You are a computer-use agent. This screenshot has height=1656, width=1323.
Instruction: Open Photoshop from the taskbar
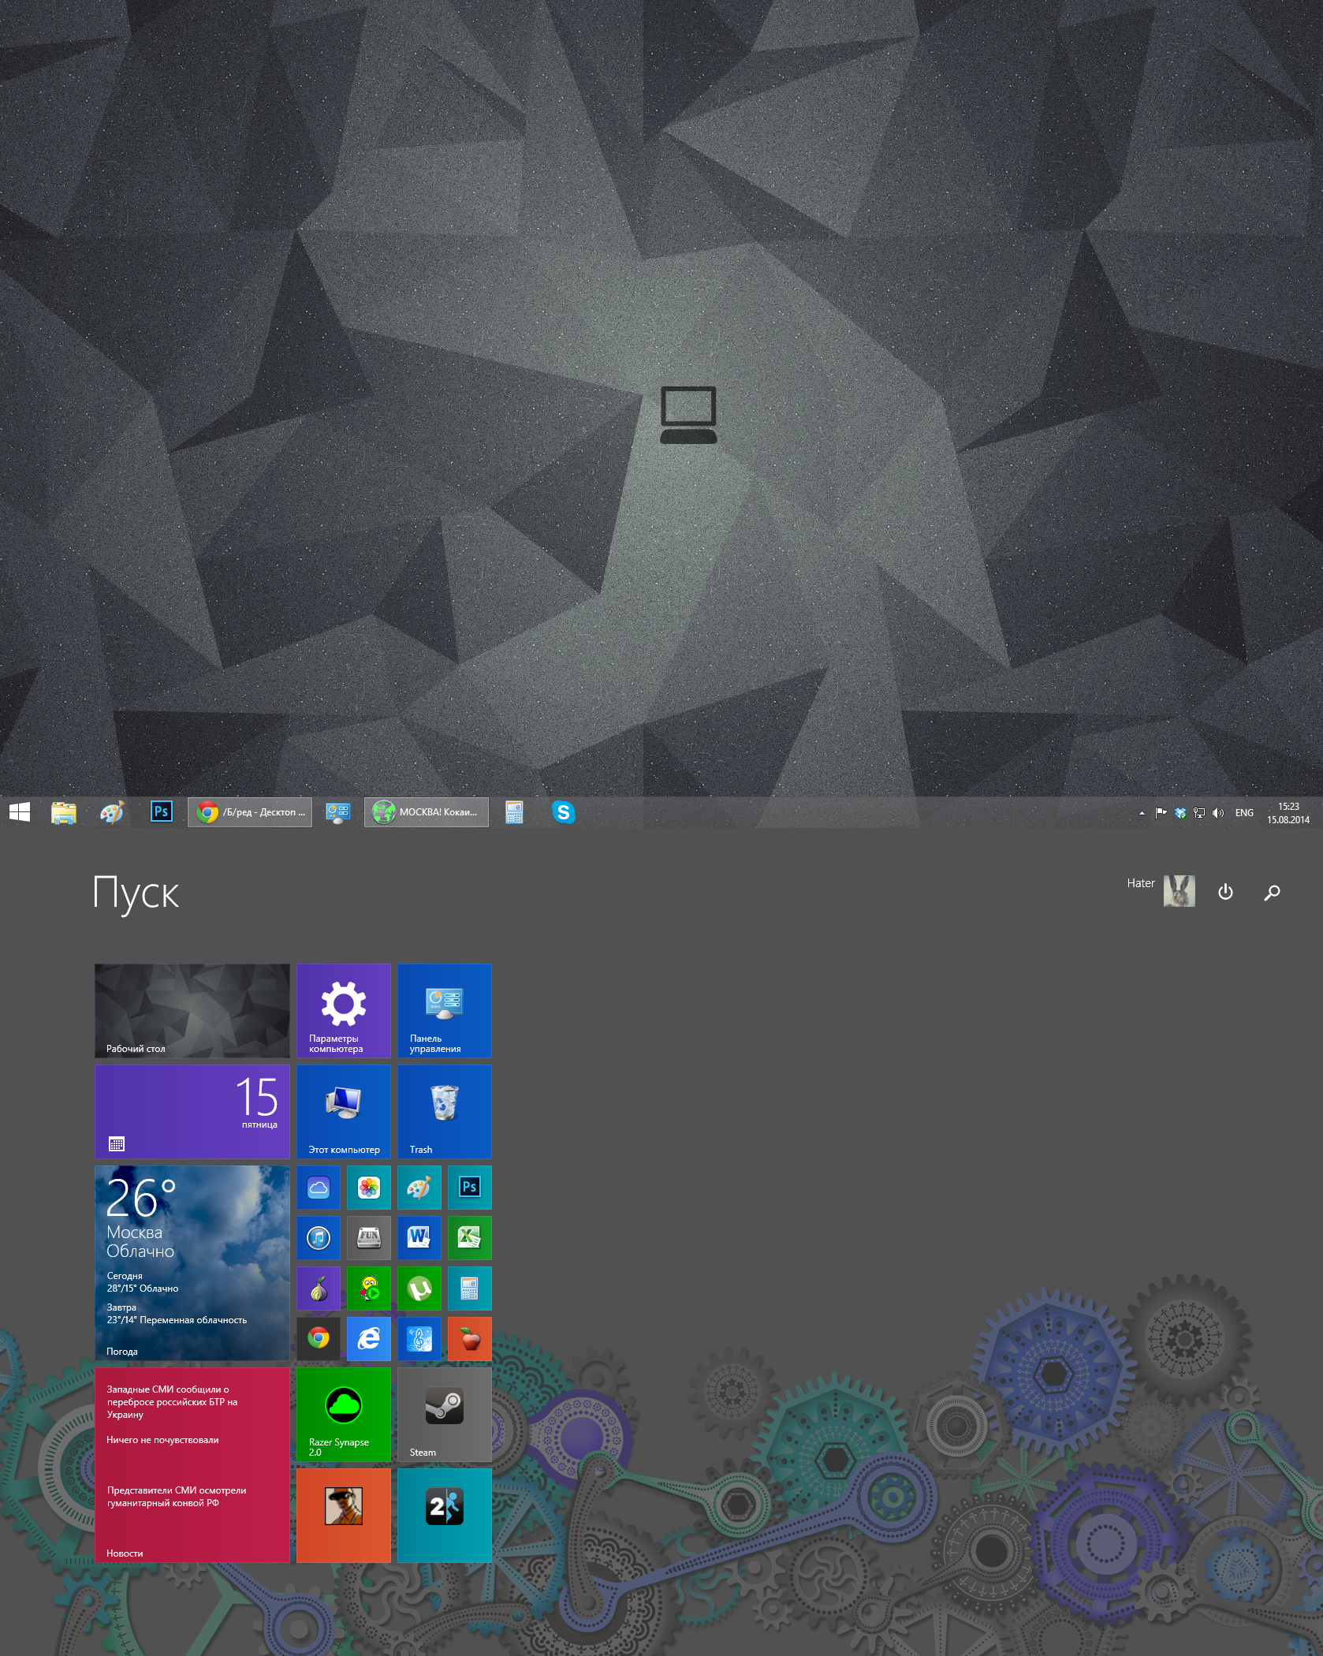(x=161, y=811)
